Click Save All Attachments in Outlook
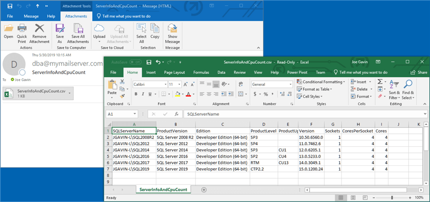 78,33
